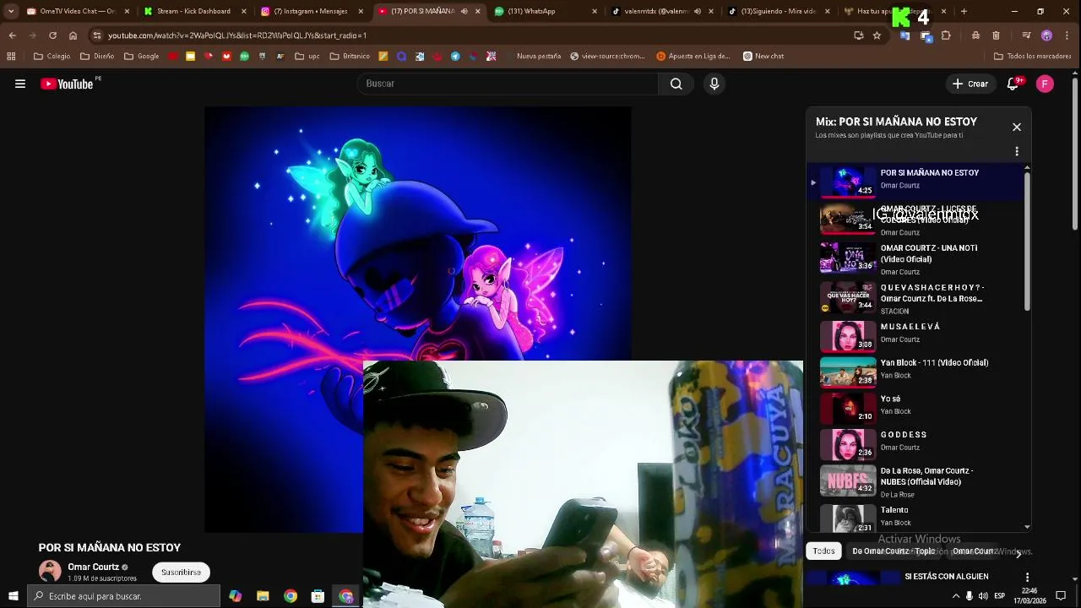Viewport: 1081px width, 608px height.
Task: Open File Explorer from taskbar
Action: 263,596
